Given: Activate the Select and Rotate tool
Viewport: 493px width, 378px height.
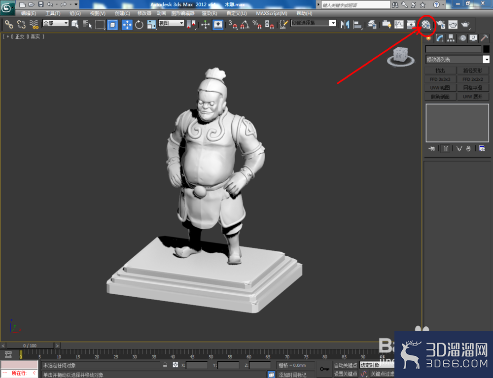Looking at the screenshot, I should coord(139,25).
